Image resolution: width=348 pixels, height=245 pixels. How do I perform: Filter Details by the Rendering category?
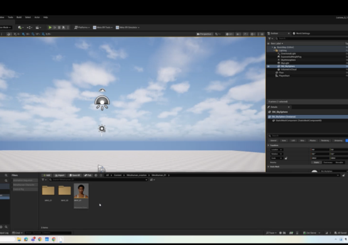(x=325, y=141)
